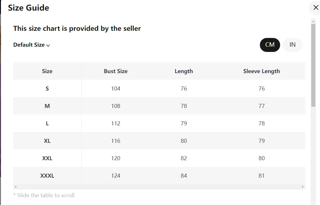
Task: Click the Sleeve Length column header
Action: coord(261,71)
